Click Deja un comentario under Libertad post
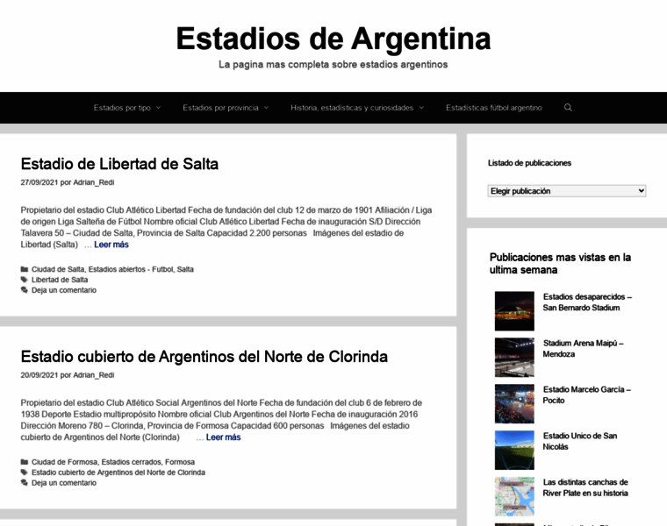This screenshot has width=667, height=526. pyautogui.click(x=64, y=290)
